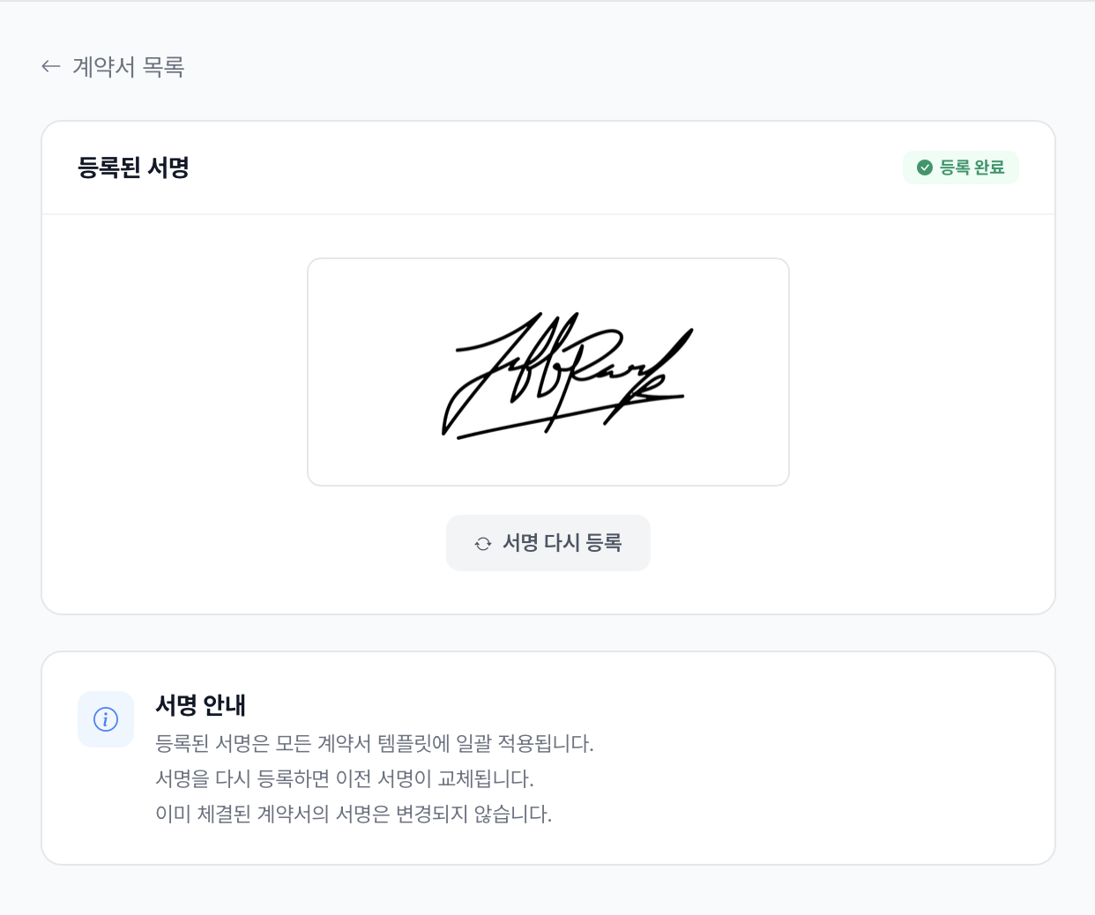This screenshot has width=1095, height=915.
Task: Click the 서명 안내 heading
Action: click(200, 706)
